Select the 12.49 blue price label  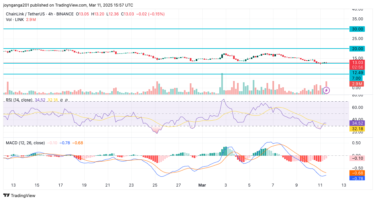click(x=357, y=73)
